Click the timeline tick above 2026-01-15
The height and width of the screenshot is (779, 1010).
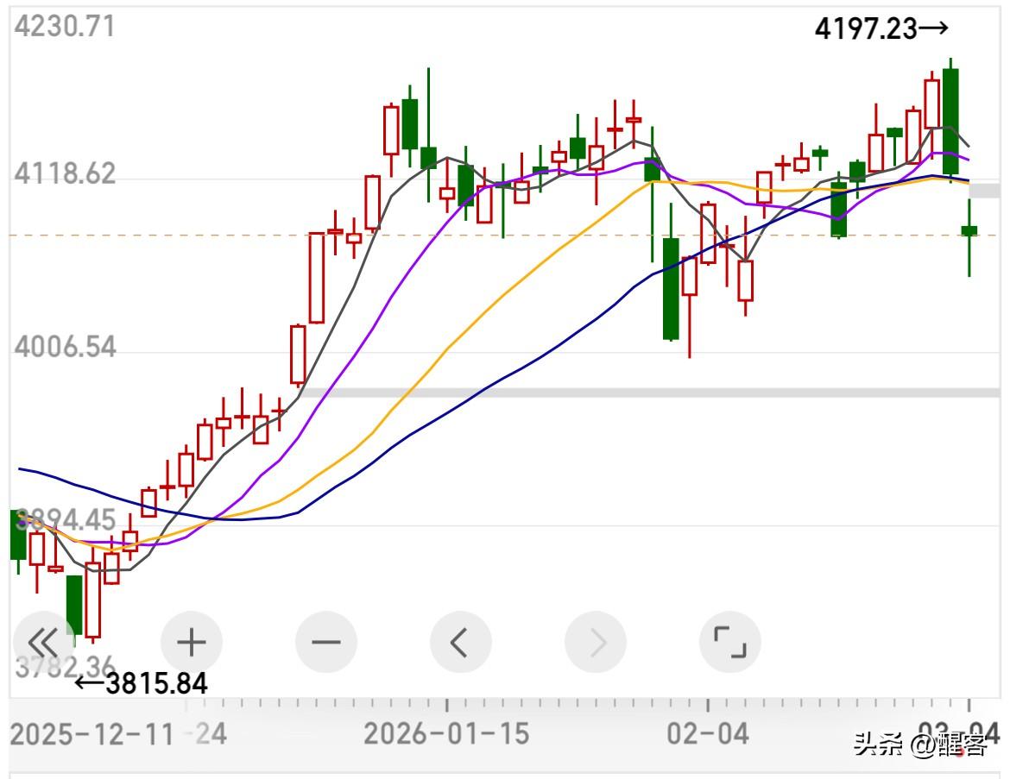coord(447,705)
